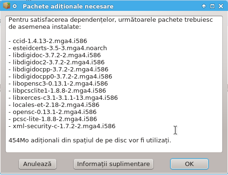
Task: Select the libopensc3-0.13.1-2.mga4.i586 line
Action: click(x=58, y=84)
